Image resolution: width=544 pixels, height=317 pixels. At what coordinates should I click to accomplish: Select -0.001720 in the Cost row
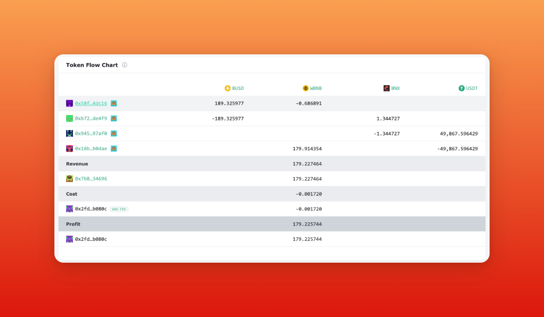point(309,194)
